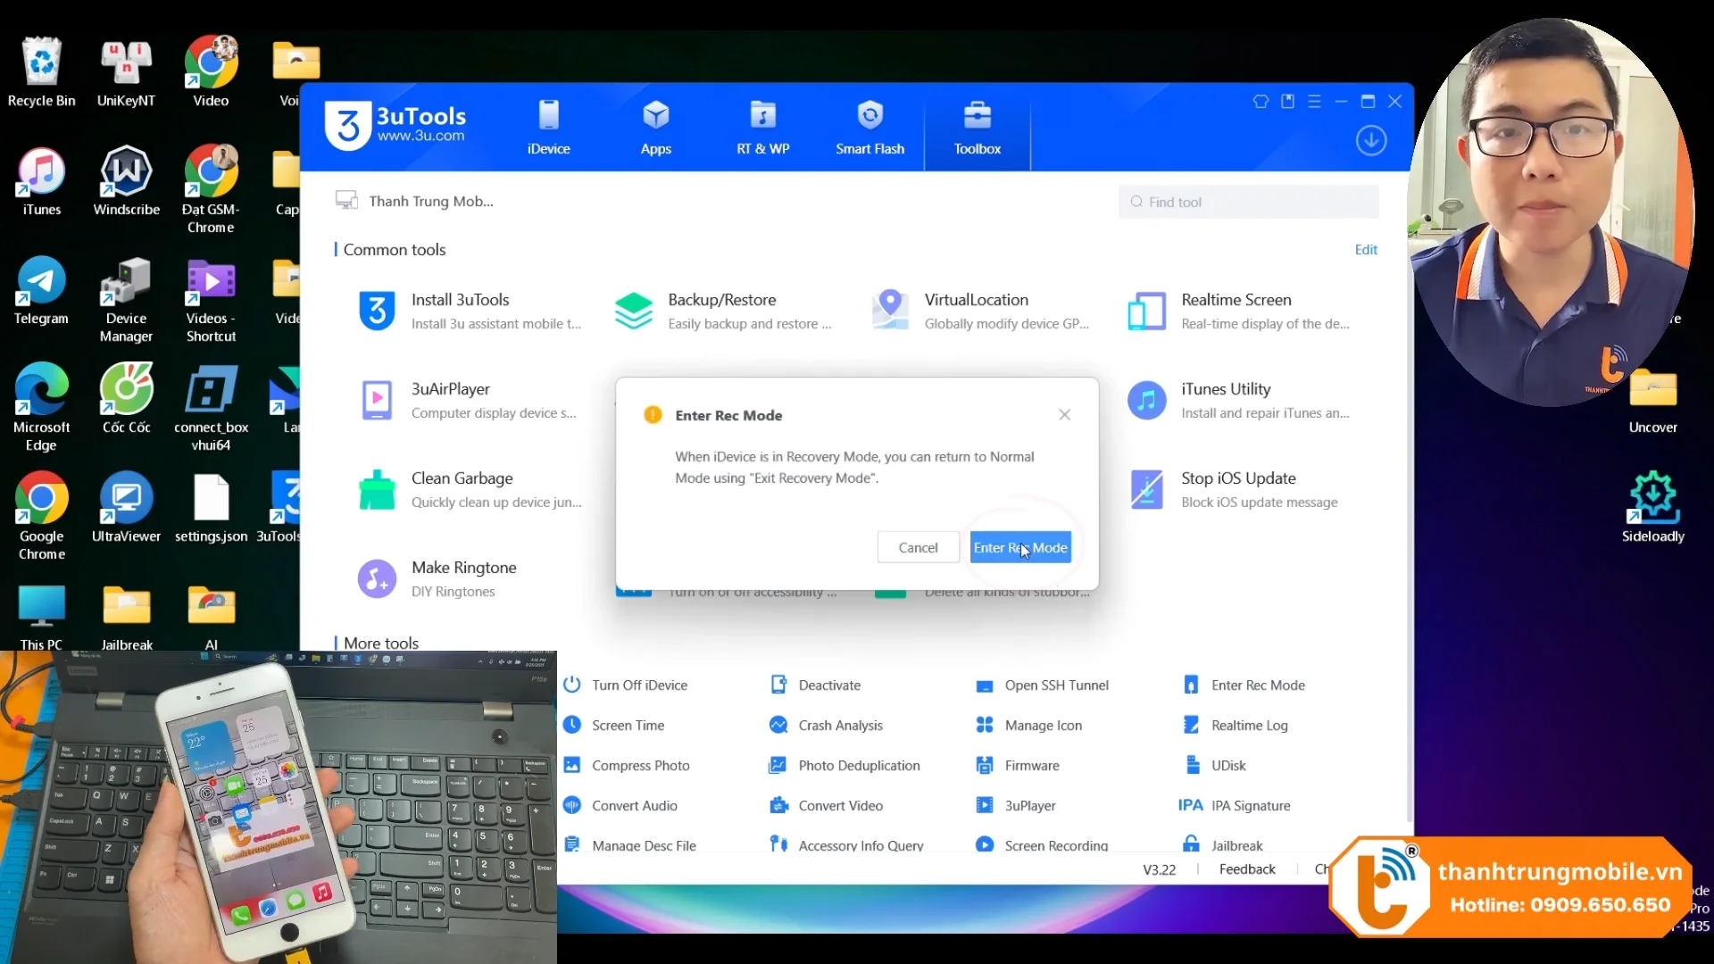Click the Enter Rec Mode confirm button
1714x964 pixels.
[1019, 547]
